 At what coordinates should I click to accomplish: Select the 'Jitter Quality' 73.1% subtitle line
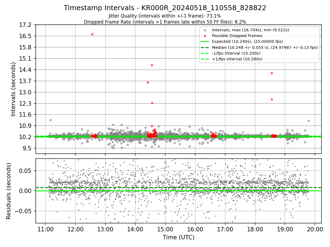pyautogui.click(x=165, y=16)
